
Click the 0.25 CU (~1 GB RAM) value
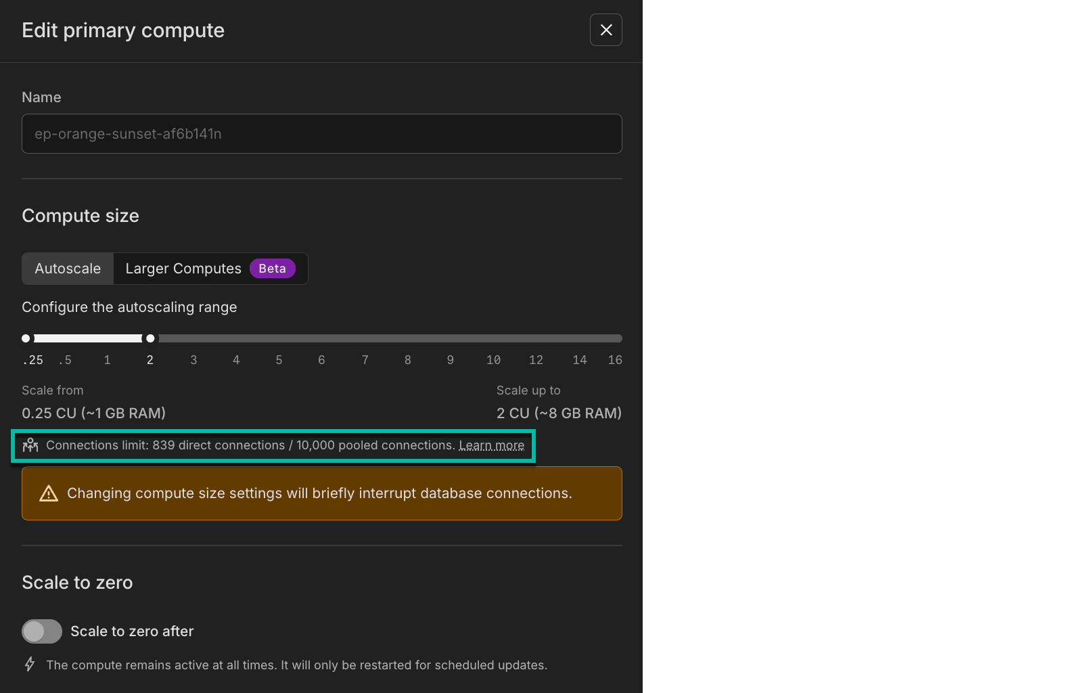[x=93, y=413]
